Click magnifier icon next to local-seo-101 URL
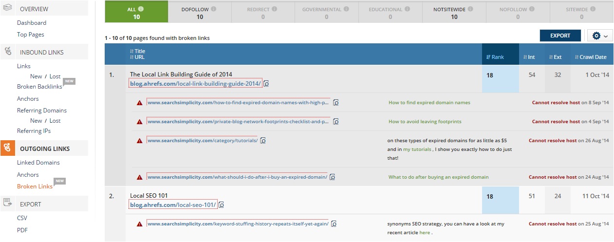This screenshot has height=242, width=614. 222,205
